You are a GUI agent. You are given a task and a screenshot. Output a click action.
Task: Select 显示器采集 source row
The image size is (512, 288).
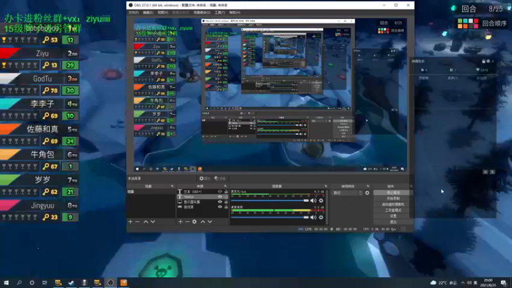pyautogui.click(x=202, y=202)
